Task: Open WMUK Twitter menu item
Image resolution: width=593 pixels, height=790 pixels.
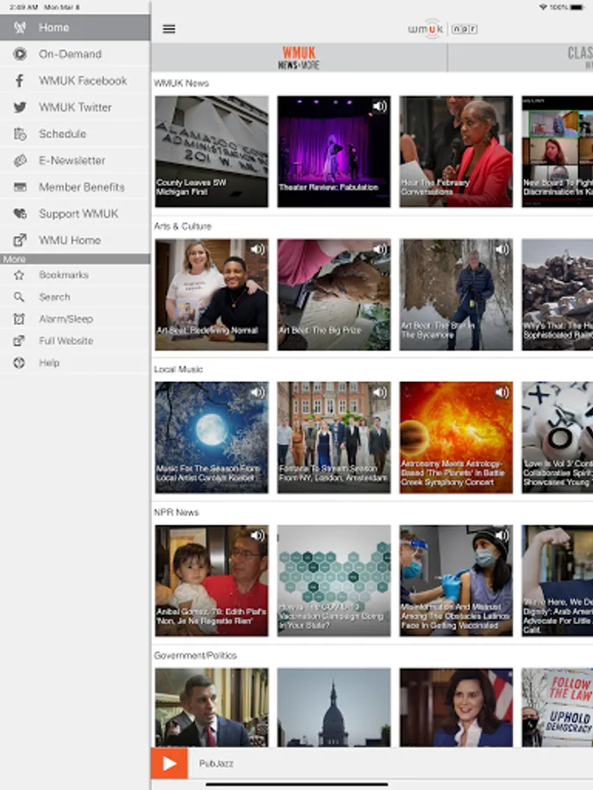Action: tap(76, 107)
